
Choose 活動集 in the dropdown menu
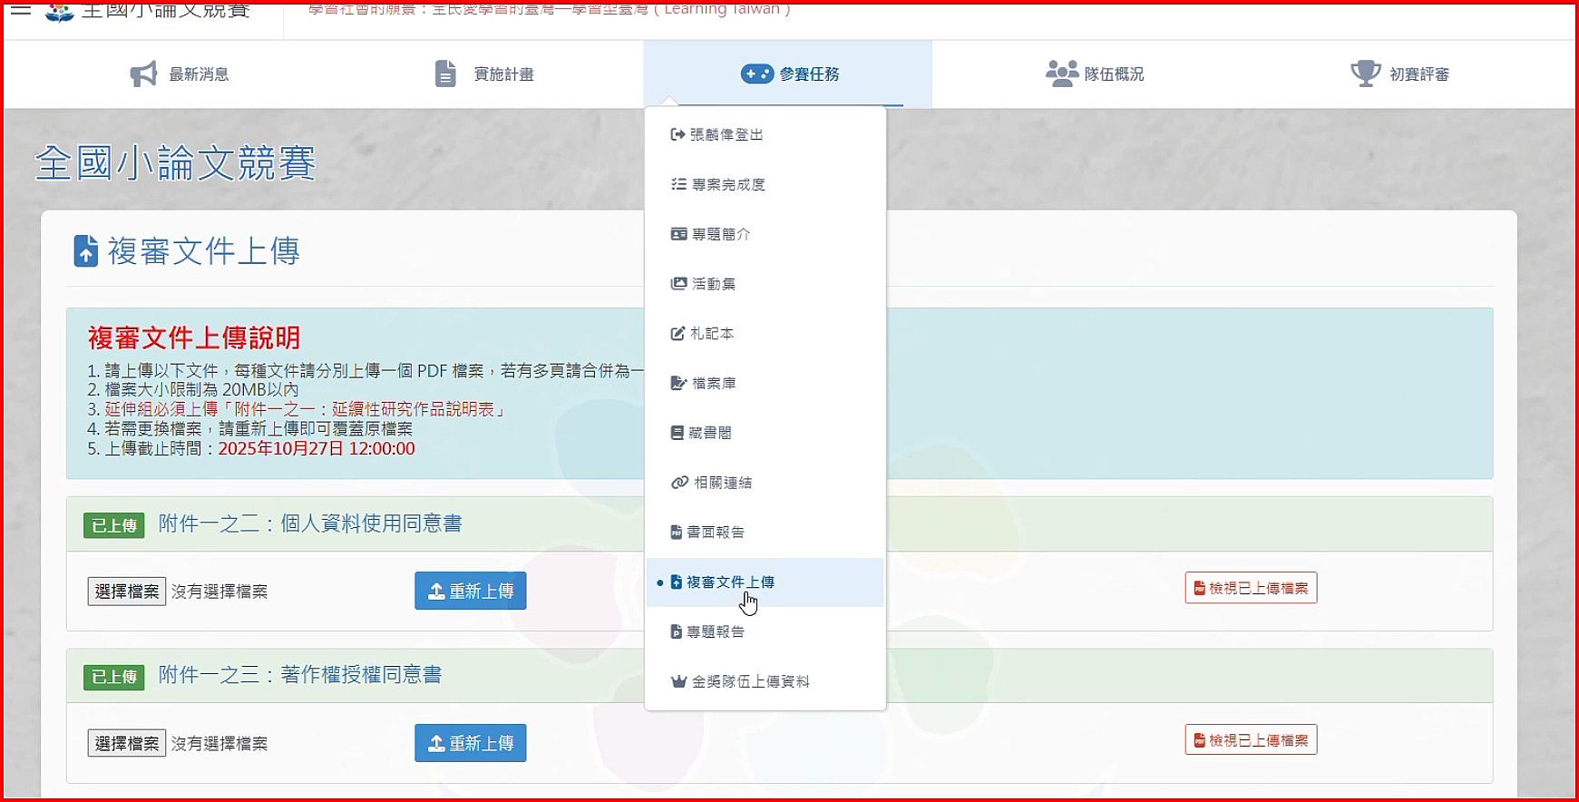tap(713, 284)
